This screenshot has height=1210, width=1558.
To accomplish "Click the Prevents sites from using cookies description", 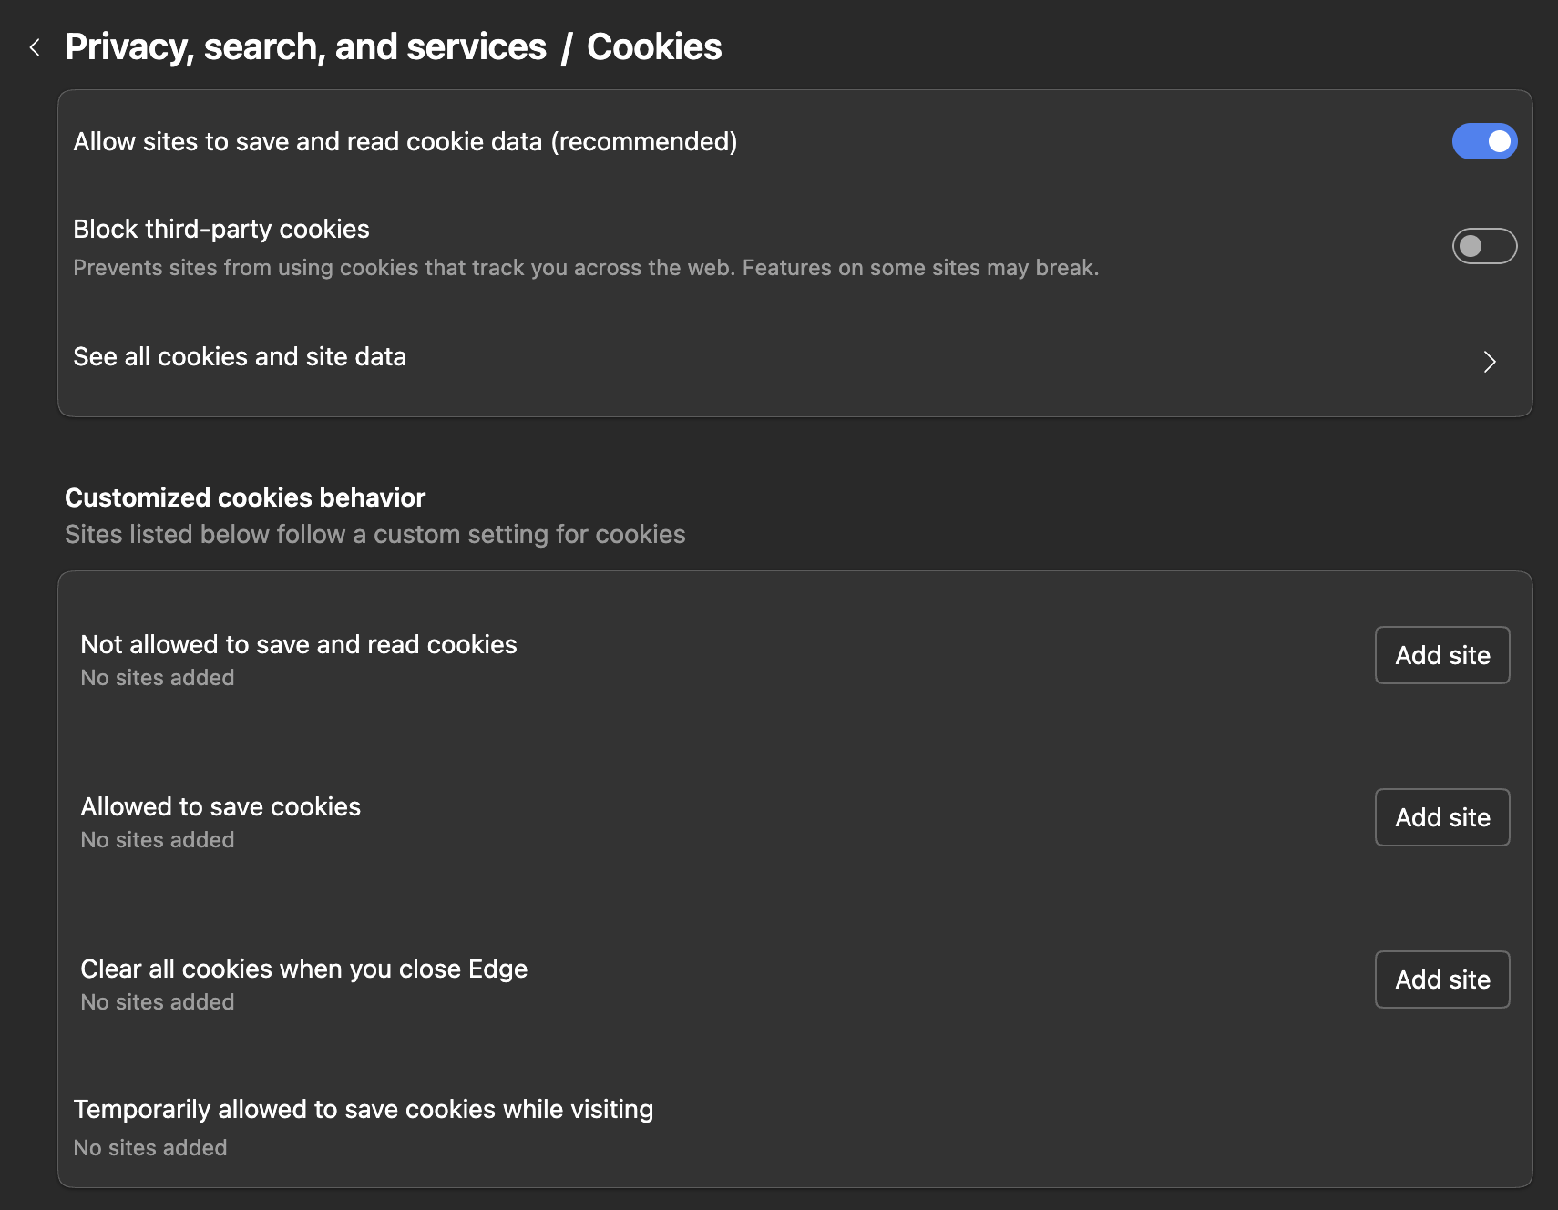I will click(586, 268).
